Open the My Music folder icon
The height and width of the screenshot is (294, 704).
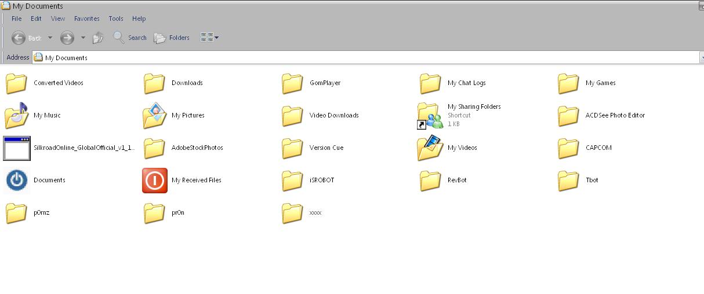(x=16, y=115)
